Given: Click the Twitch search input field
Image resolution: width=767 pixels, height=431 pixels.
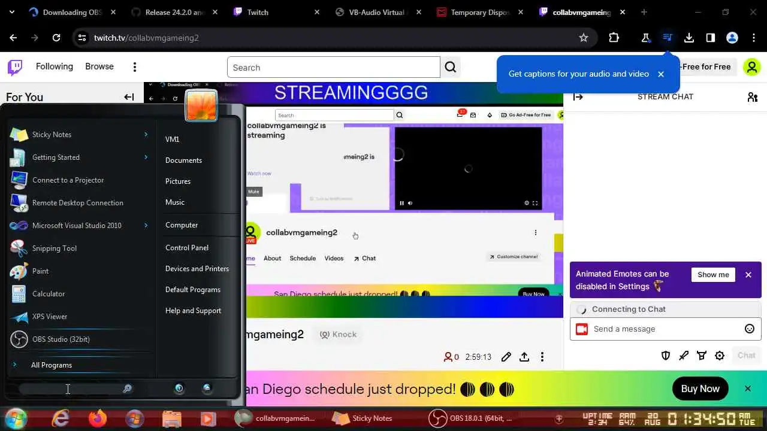Looking at the screenshot, I should (334, 67).
